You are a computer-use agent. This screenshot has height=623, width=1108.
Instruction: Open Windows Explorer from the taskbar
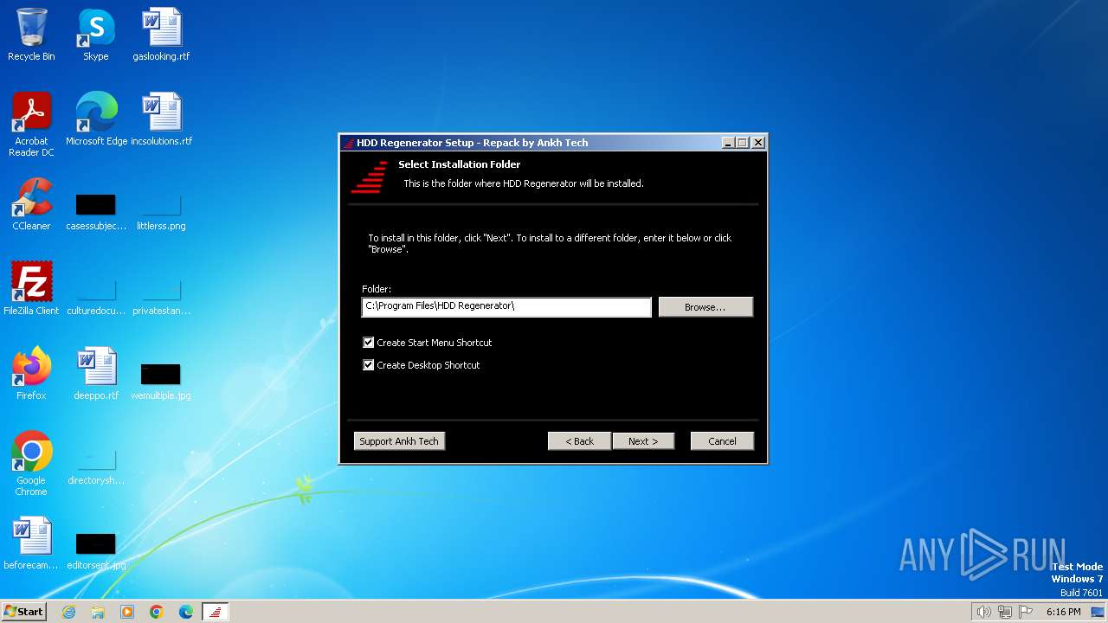pos(98,612)
